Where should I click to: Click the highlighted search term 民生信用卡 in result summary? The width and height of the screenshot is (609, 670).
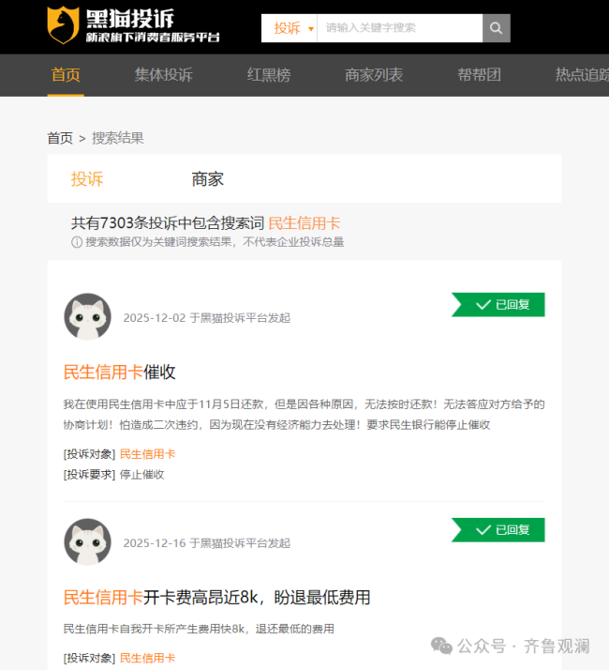click(x=304, y=223)
